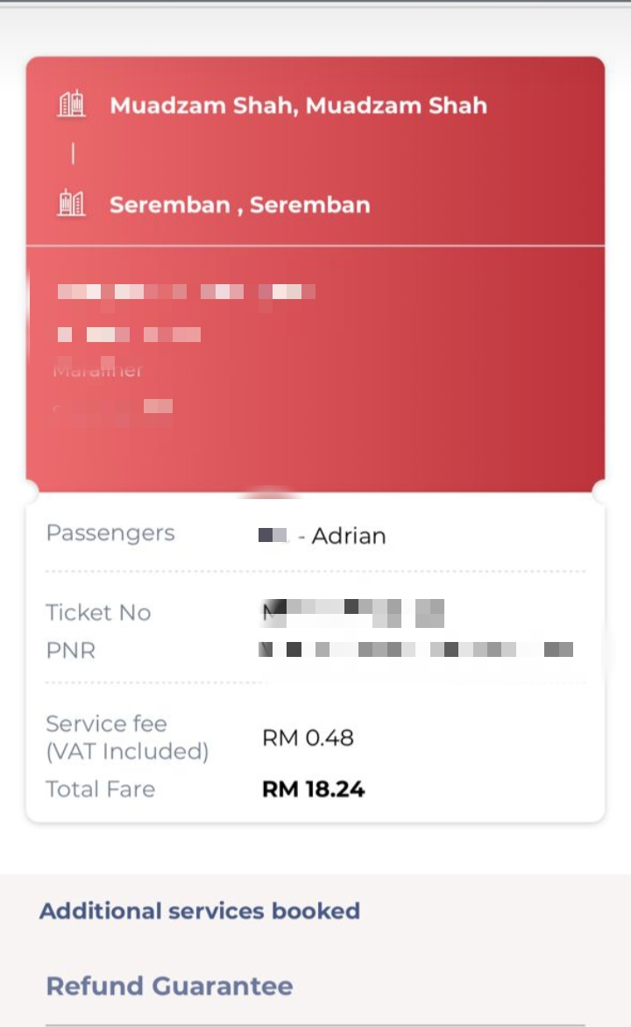Tap the RM 18.24 total fare amount
This screenshot has height=1027, width=631.
point(313,789)
